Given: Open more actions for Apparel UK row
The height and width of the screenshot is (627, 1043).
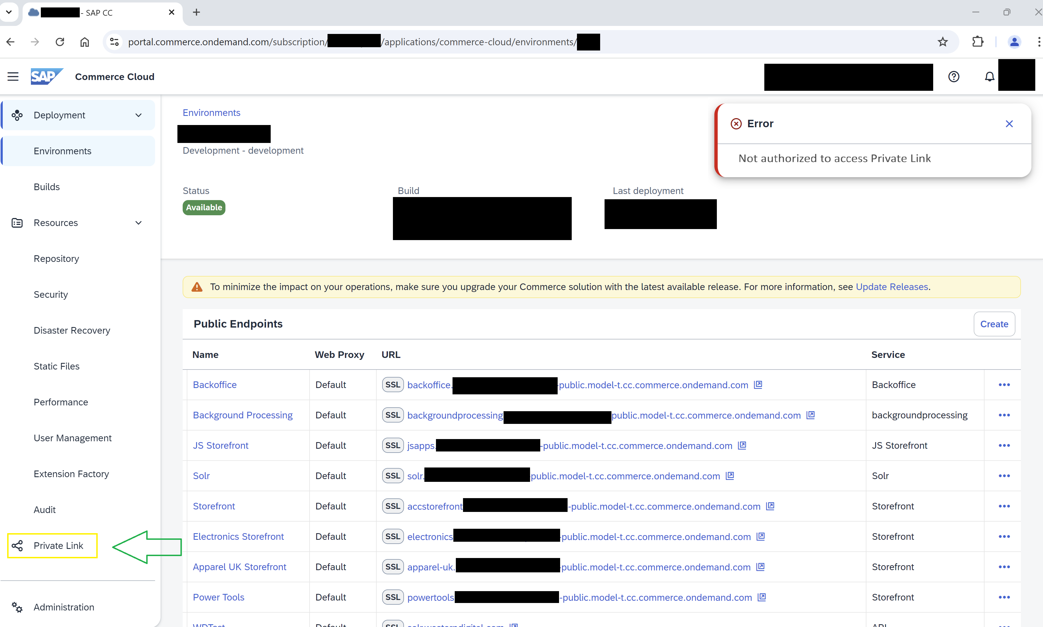Looking at the screenshot, I should click(1004, 567).
